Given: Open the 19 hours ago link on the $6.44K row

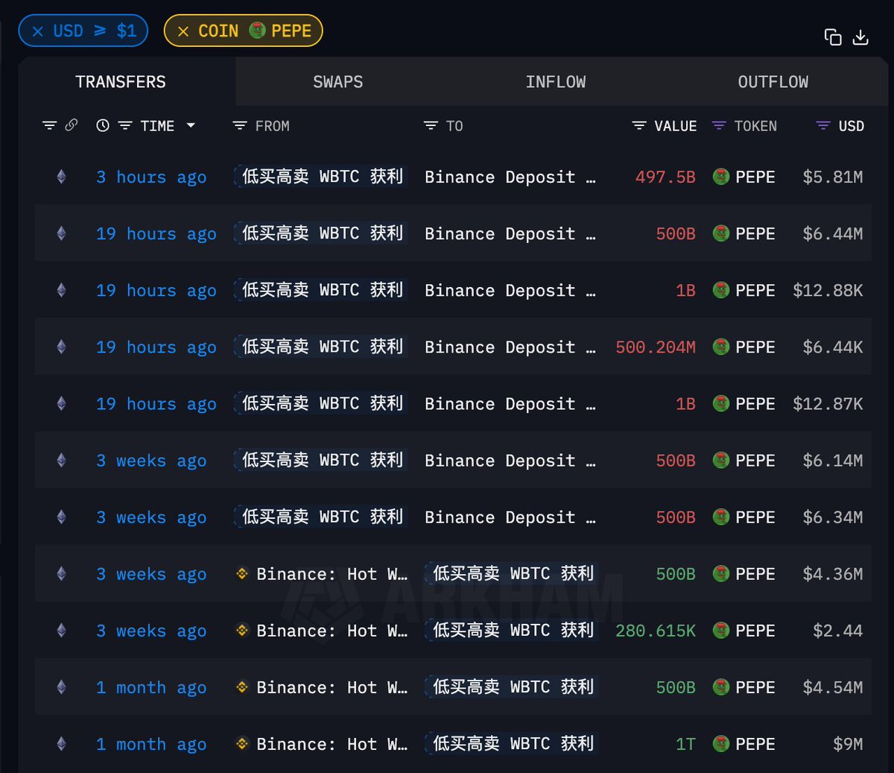Looking at the screenshot, I should [x=156, y=347].
